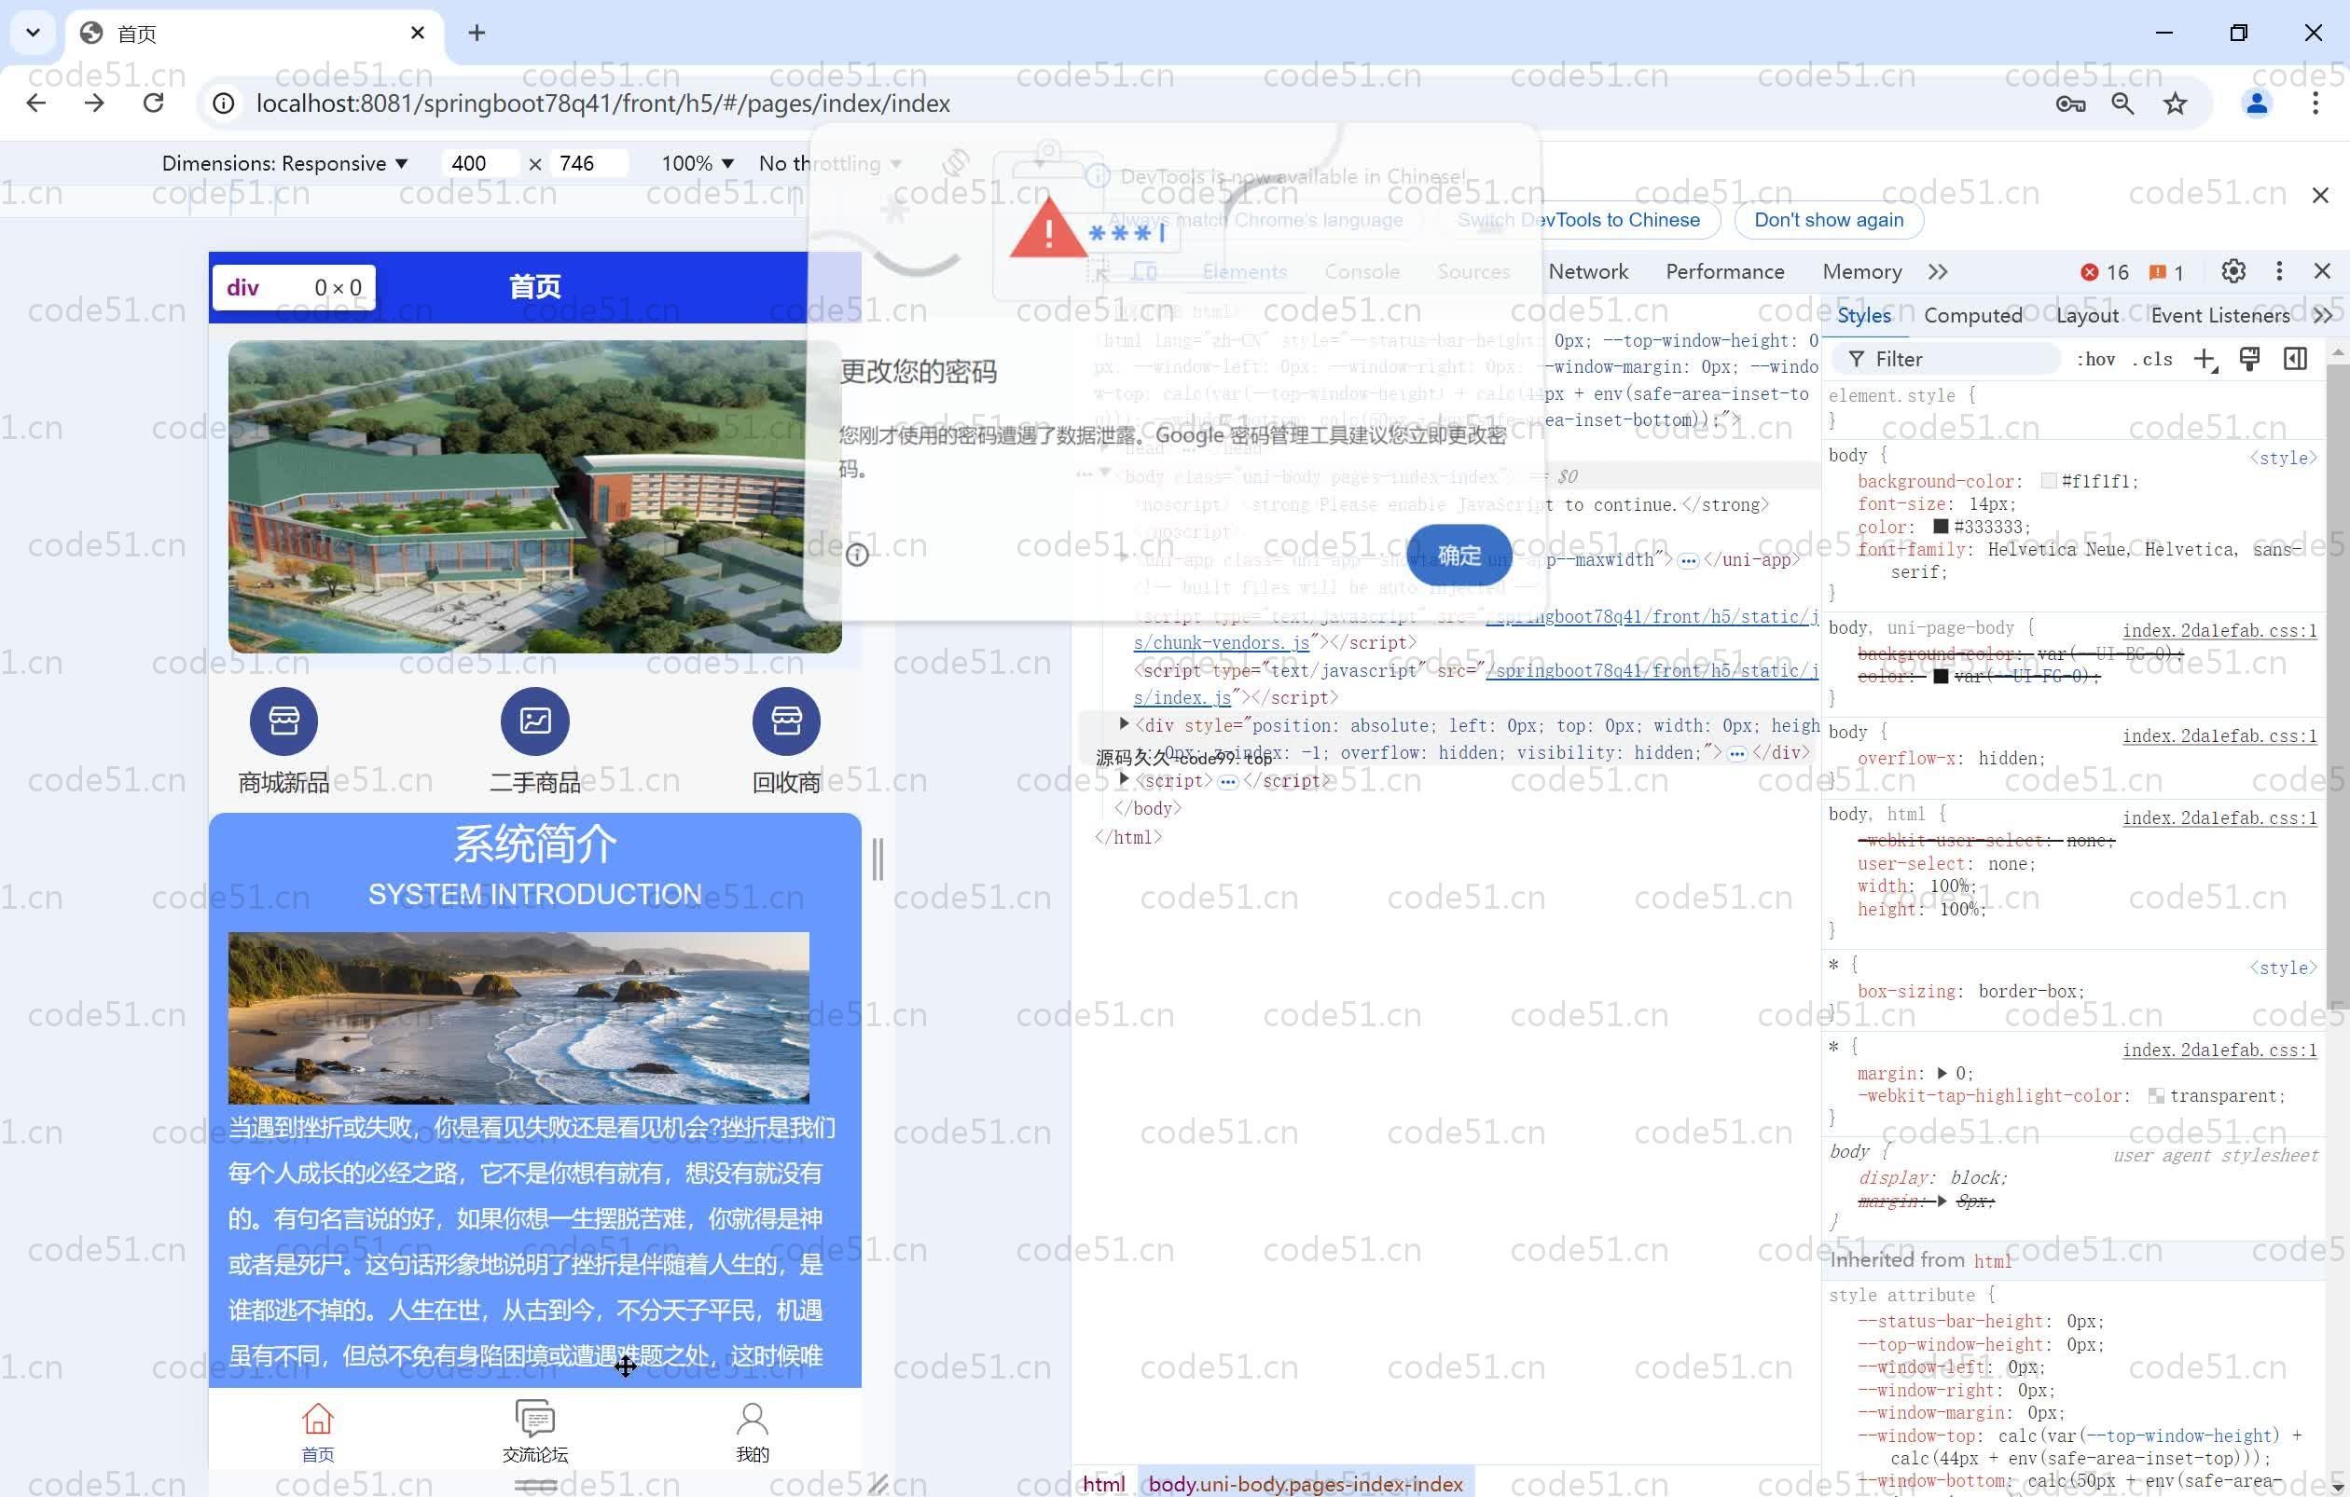Click the info icon in password dialog

pyautogui.click(x=857, y=555)
